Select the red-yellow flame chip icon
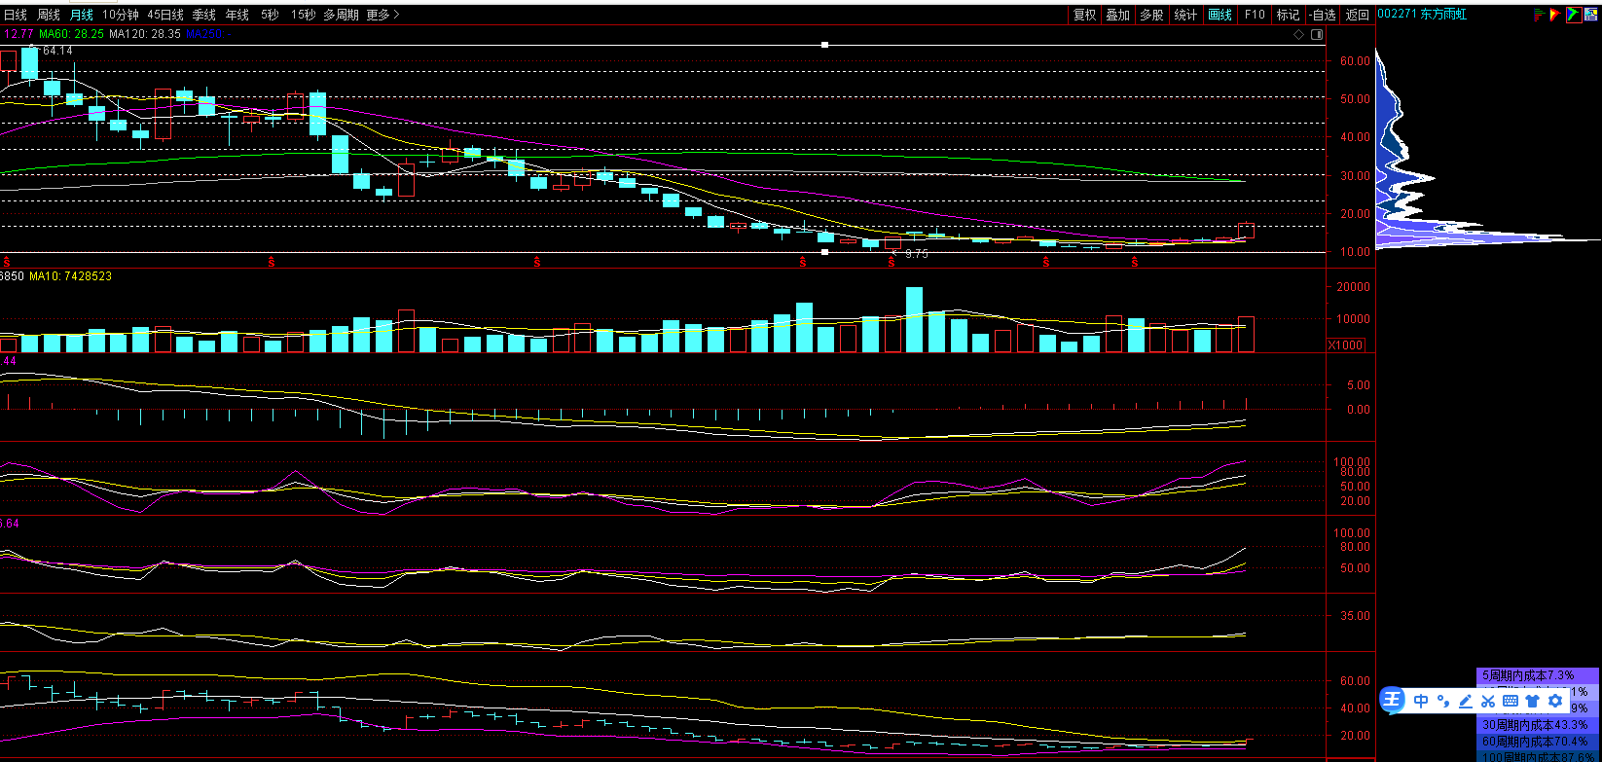1602x762 pixels. pyautogui.click(x=1555, y=15)
